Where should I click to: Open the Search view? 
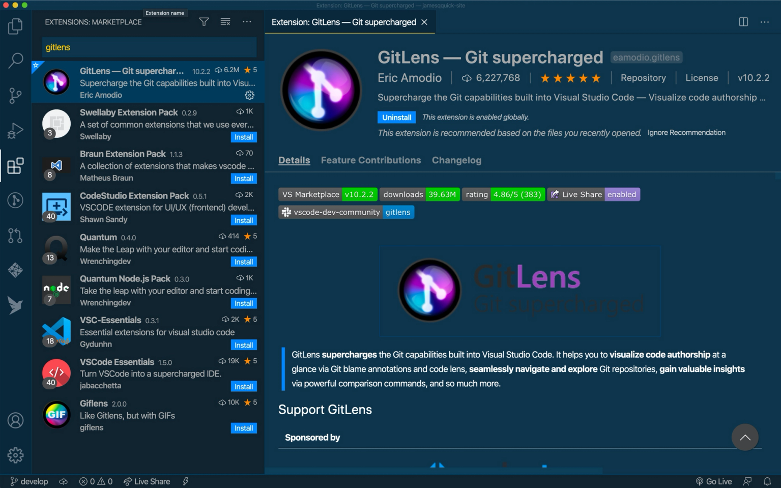pos(15,60)
